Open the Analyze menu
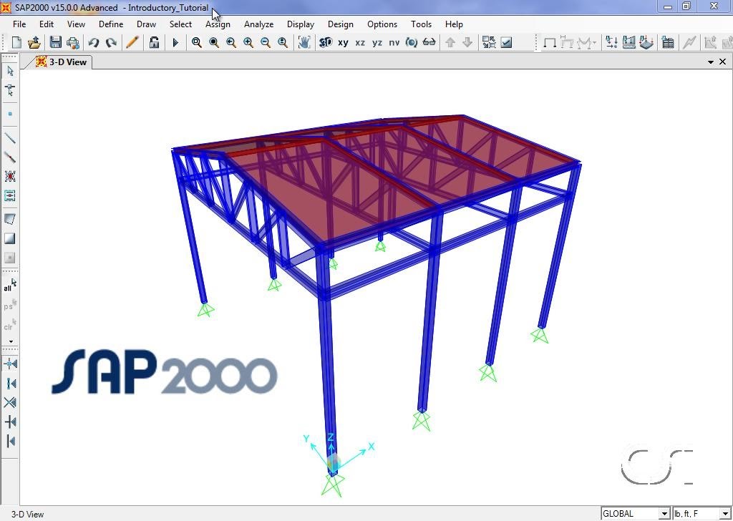Image resolution: width=733 pixels, height=521 pixels. point(258,24)
